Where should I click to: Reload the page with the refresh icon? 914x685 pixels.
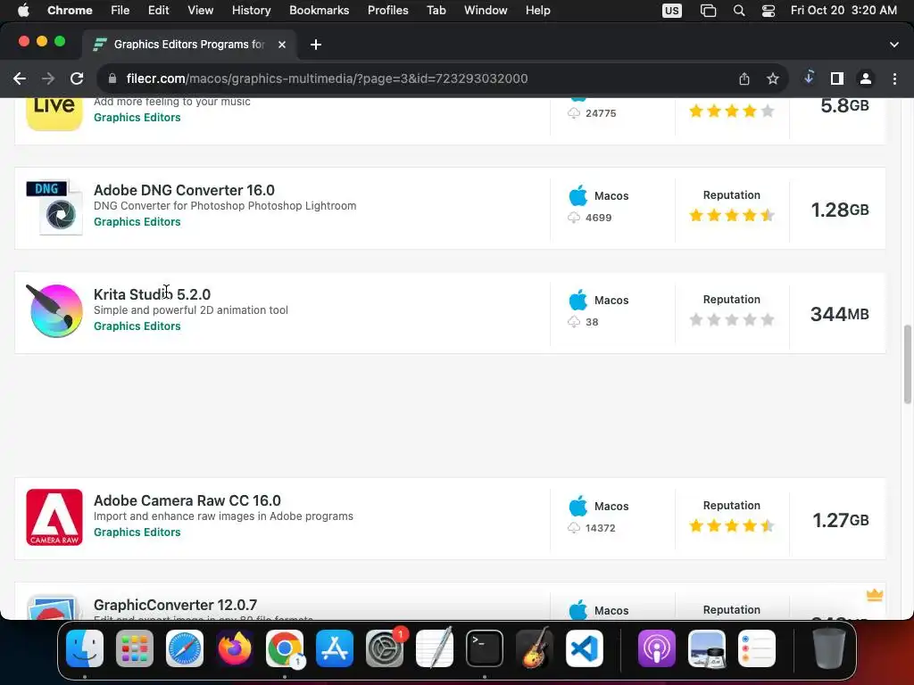click(x=77, y=78)
